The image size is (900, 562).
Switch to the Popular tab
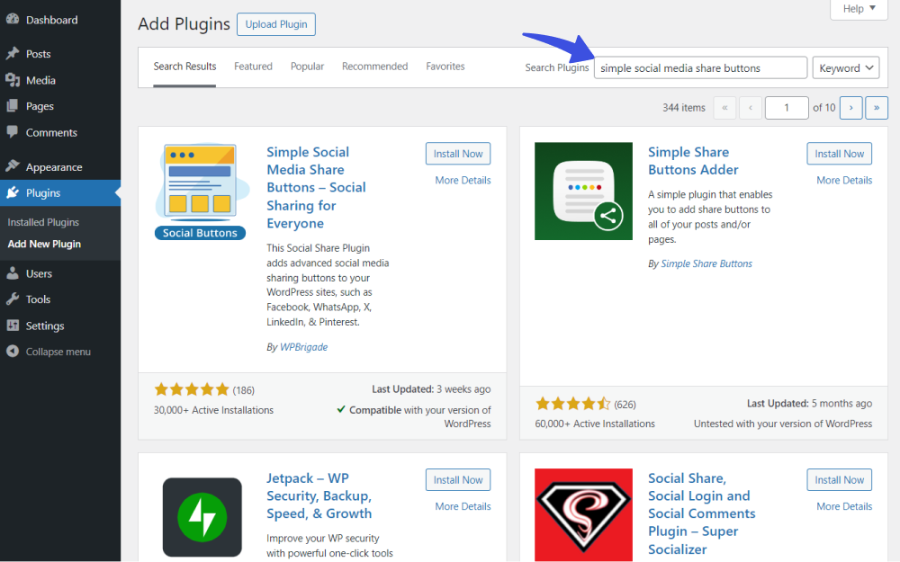pos(307,67)
